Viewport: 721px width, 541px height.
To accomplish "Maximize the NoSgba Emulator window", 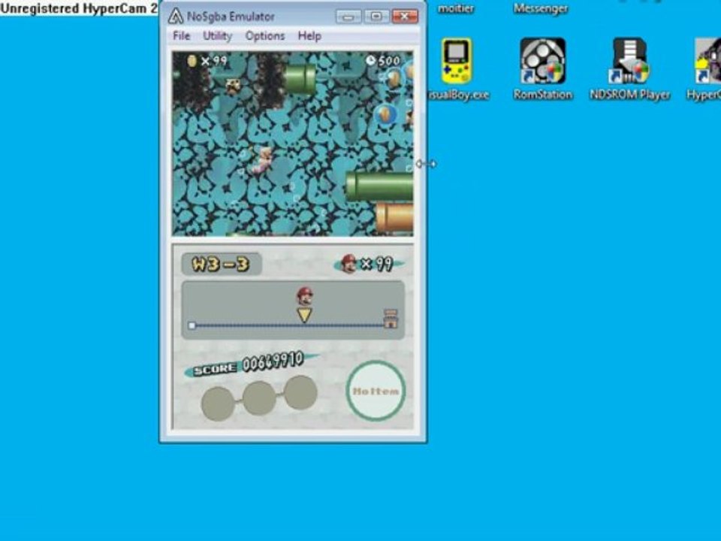I will [x=376, y=17].
